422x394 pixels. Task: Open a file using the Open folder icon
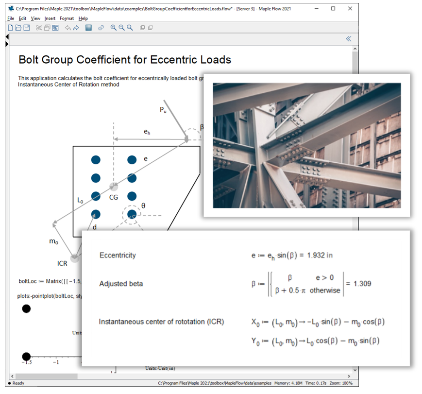19,28
